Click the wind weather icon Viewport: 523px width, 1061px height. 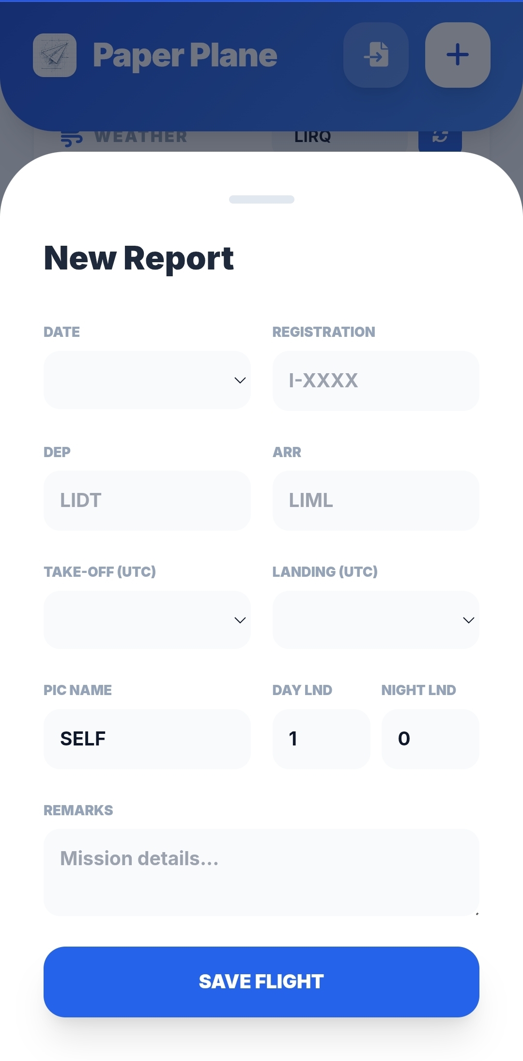tap(72, 139)
